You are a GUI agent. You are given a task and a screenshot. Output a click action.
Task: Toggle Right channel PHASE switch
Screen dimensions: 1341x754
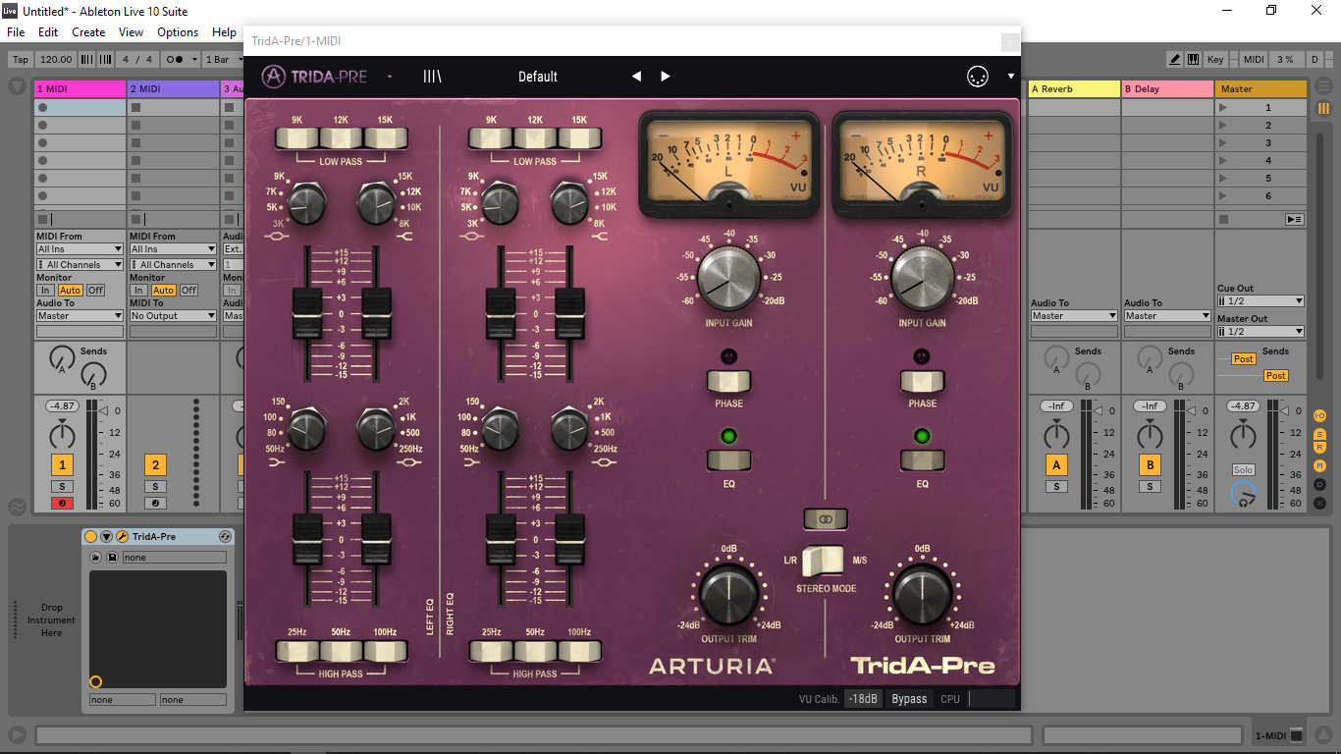[922, 380]
